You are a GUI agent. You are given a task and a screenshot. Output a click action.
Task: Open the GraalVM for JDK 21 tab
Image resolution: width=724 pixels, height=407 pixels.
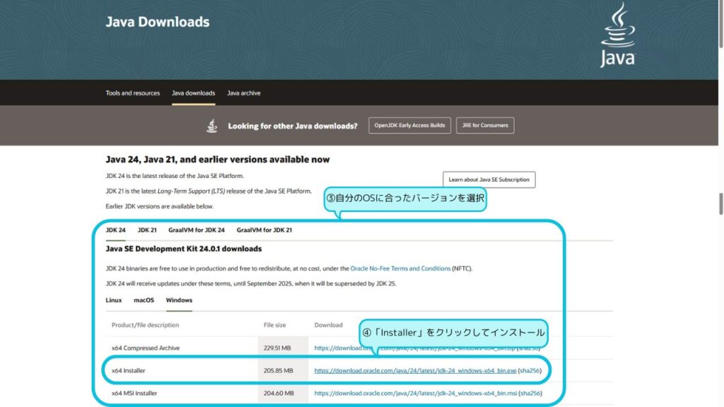tap(264, 230)
